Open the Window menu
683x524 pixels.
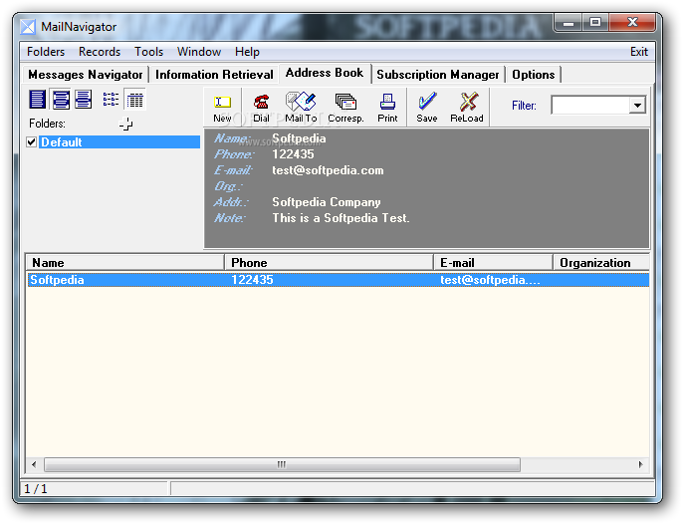(x=199, y=52)
